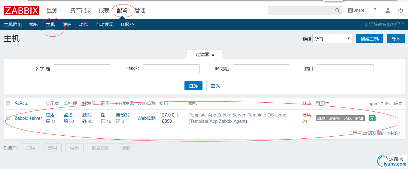Click the IPMI availability badge

[359, 118]
